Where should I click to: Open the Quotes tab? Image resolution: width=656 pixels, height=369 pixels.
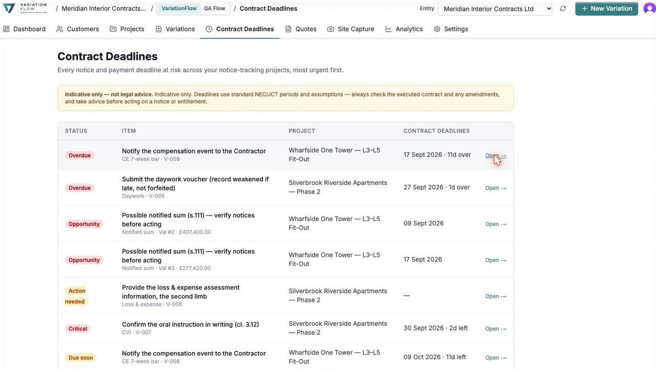[x=301, y=29]
